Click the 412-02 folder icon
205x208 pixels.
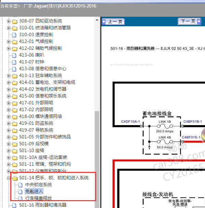click(x=15, y=49)
